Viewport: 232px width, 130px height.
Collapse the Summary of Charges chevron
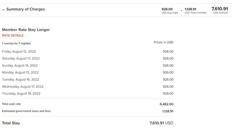[x=3, y=10]
